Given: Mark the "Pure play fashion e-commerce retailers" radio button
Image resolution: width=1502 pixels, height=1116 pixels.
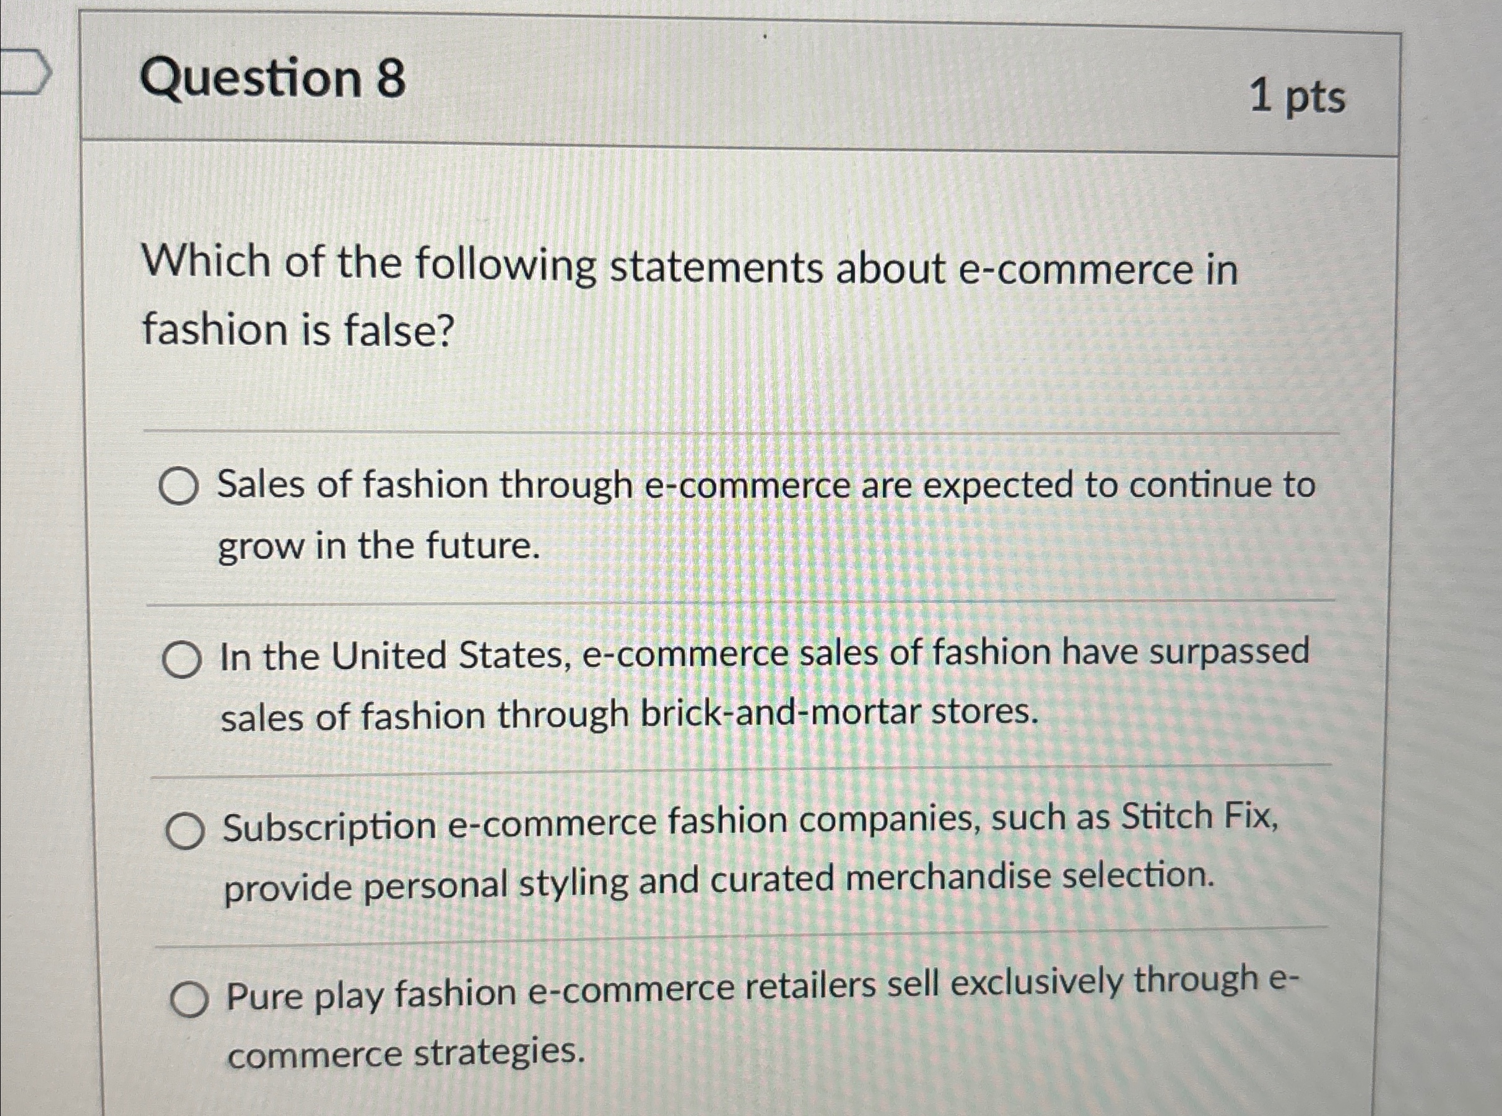Looking at the screenshot, I should (x=188, y=1000).
